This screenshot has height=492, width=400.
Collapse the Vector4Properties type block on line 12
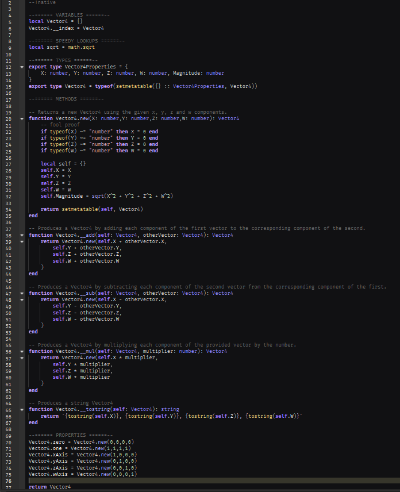(x=22, y=67)
